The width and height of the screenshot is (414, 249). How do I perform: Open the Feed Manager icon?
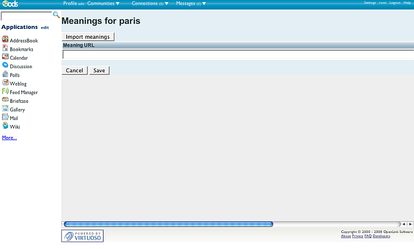(x=5, y=91)
